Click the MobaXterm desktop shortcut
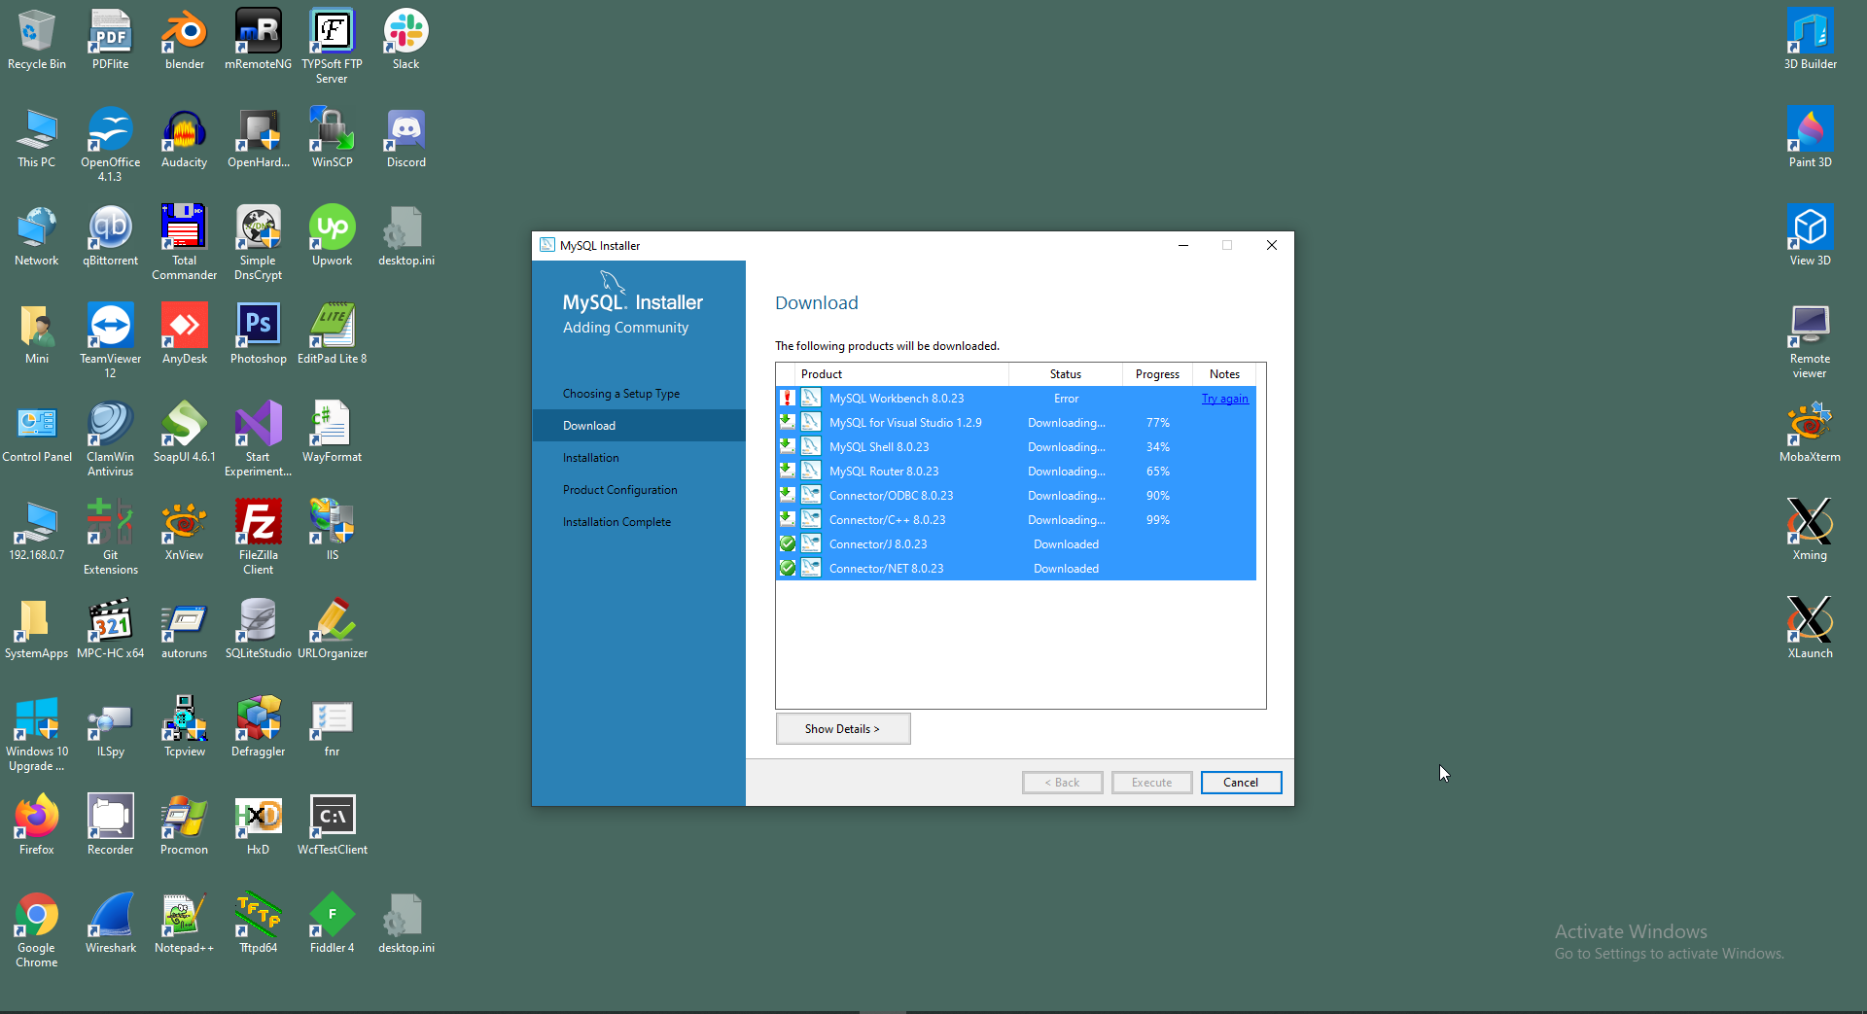1867x1014 pixels. tap(1811, 433)
